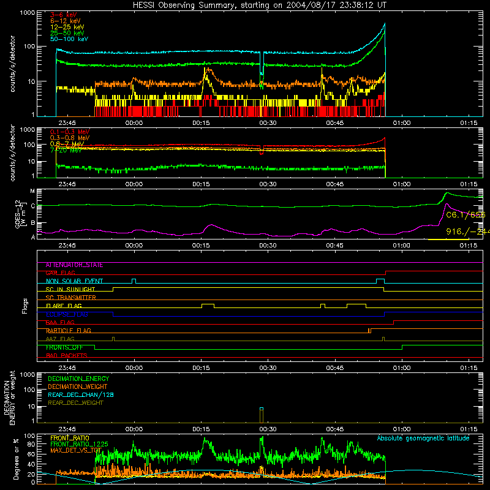The height and width of the screenshot is (490, 490).
Task: Click the REAR_DEC_WEIGHT legend label
Action: (75, 403)
